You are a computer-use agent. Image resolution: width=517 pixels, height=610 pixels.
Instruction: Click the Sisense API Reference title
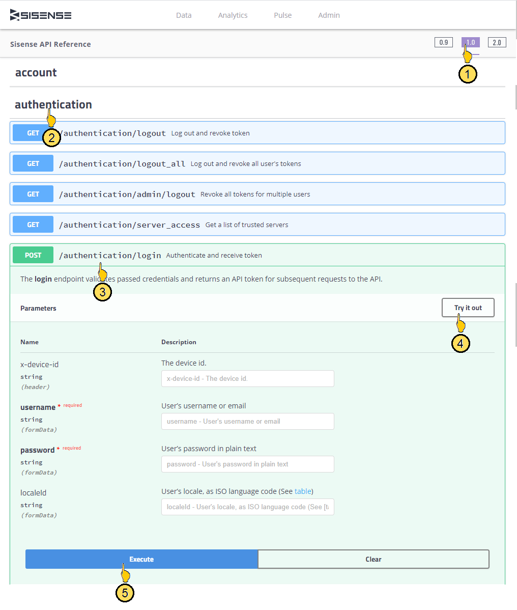pos(50,44)
